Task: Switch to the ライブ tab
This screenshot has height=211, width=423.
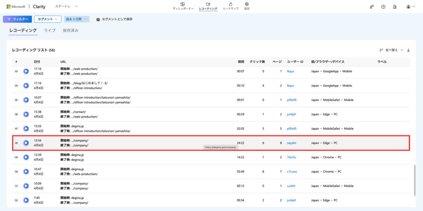Action: click(50, 31)
